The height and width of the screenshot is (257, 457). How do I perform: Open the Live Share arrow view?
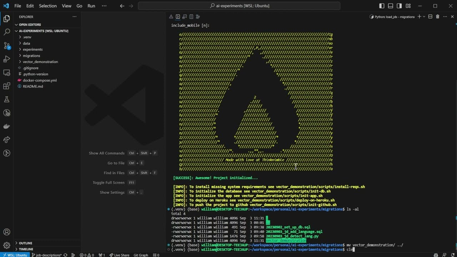click(6, 140)
